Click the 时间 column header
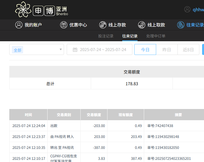 tap(28, 115)
